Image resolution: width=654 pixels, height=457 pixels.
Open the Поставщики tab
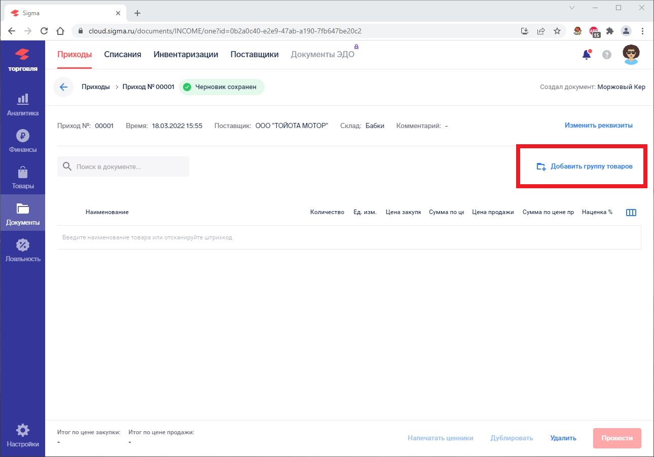tap(254, 55)
